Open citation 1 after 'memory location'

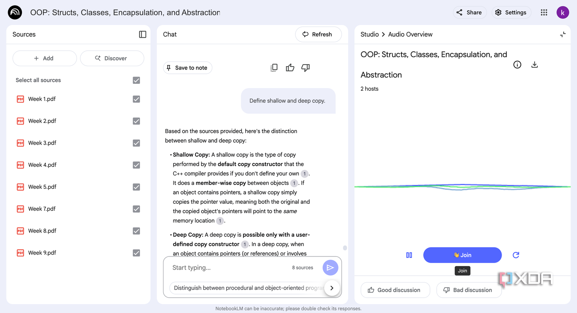tap(220, 221)
